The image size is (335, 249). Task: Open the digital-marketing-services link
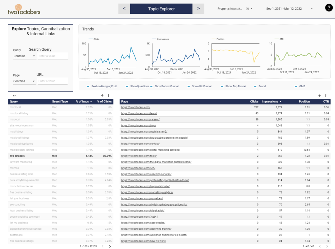pyautogui.click(x=150, y=150)
